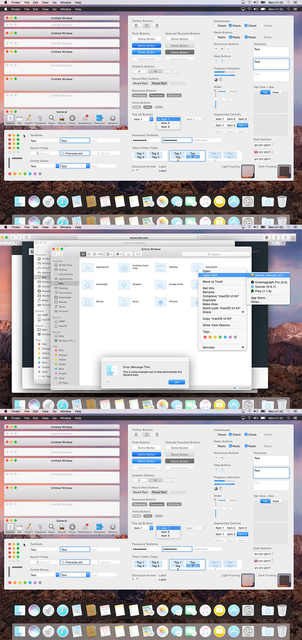Choose Get Info from the context menu
The image size is (302, 640).
222,288
